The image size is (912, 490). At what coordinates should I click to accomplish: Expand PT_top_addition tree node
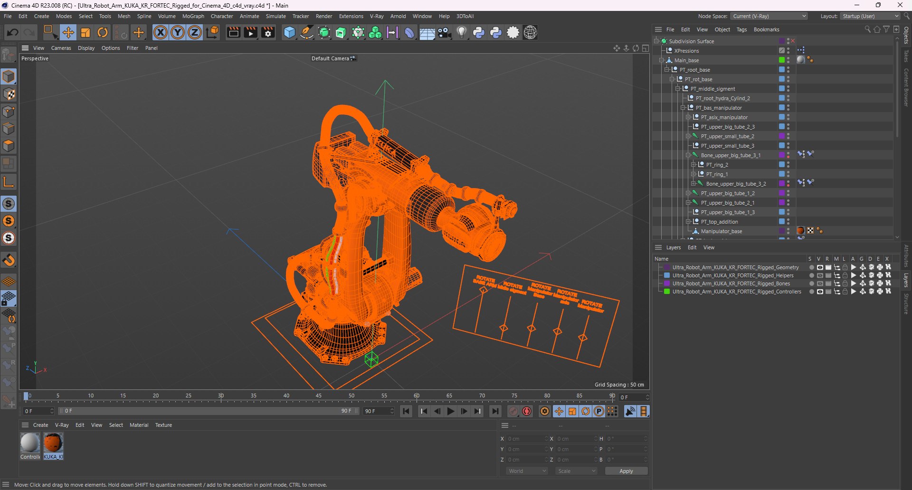[x=688, y=222]
